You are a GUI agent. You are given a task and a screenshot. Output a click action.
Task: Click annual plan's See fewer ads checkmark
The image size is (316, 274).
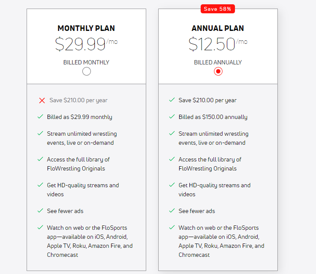pyautogui.click(x=172, y=210)
